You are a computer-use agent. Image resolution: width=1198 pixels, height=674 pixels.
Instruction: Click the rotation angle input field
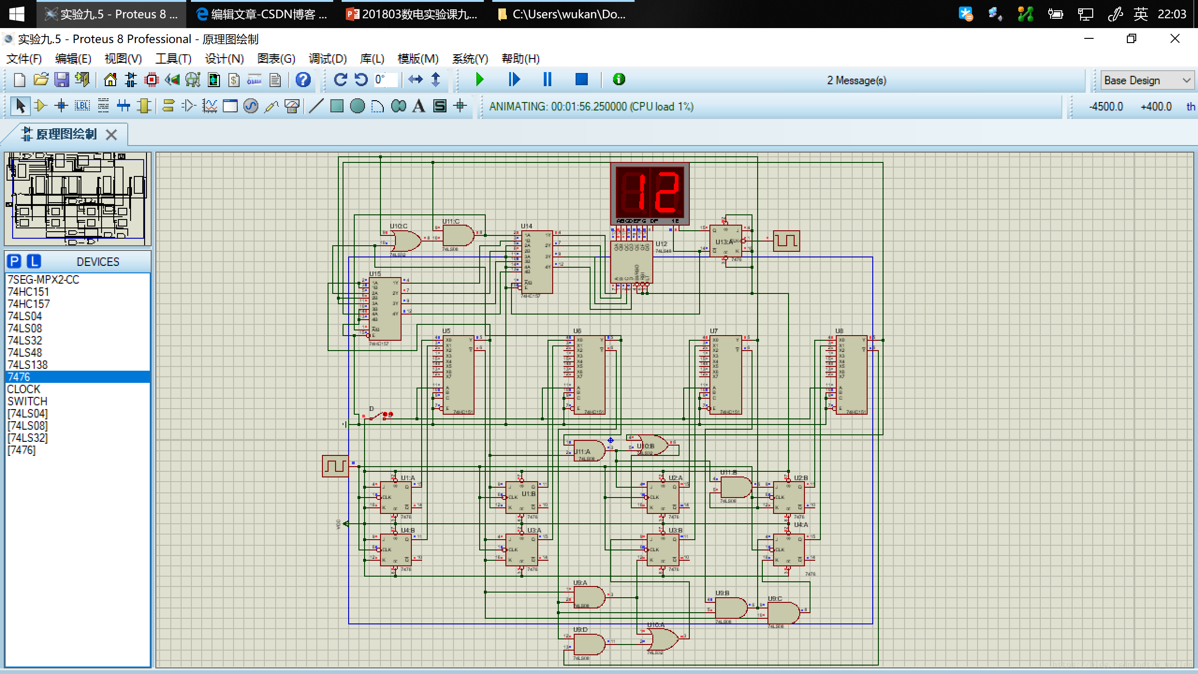tap(386, 80)
